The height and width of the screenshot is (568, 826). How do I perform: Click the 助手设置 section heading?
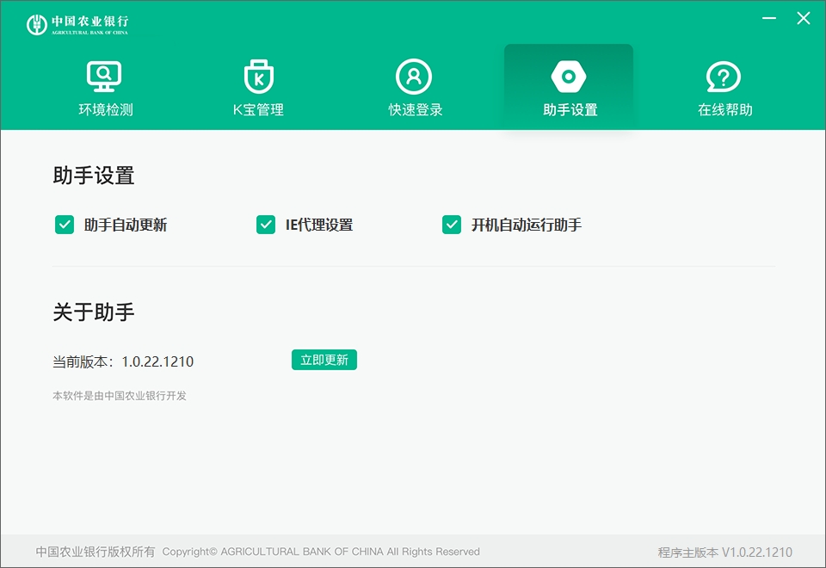(94, 176)
